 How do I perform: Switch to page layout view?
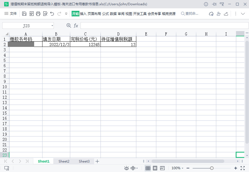(x=155, y=168)
